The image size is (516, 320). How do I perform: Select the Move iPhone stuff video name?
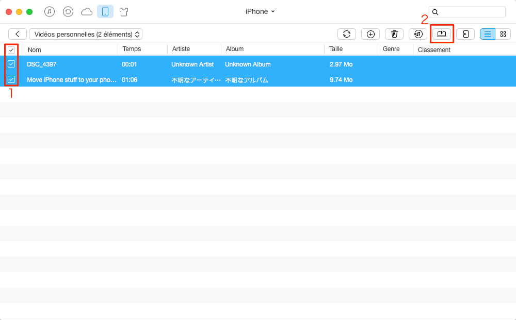(x=71, y=80)
